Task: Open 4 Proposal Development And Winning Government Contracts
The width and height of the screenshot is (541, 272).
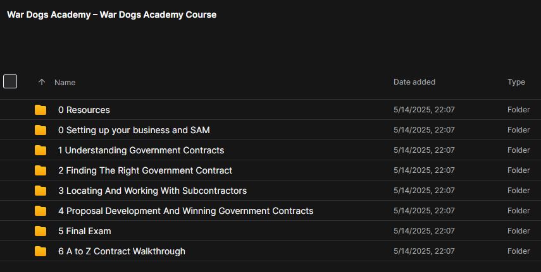Action: [x=185, y=211]
